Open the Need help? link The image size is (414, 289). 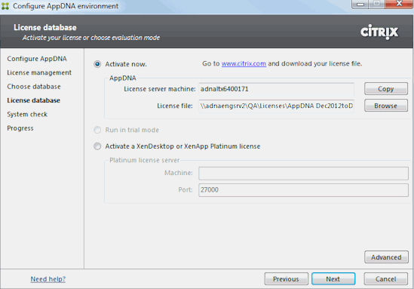pyautogui.click(x=48, y=279)
